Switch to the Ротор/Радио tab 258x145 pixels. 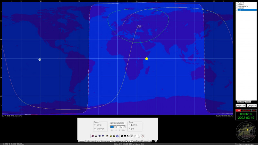[136, 141]
